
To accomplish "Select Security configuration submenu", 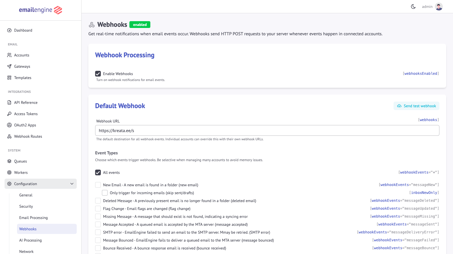I will (47, 206).
